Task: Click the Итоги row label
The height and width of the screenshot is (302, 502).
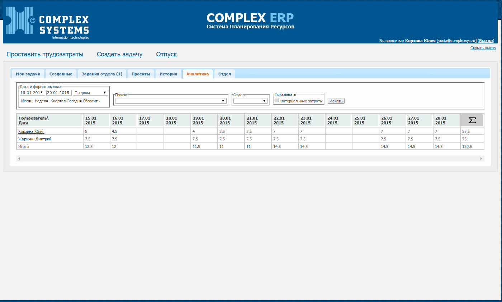Action: point(23,147)
